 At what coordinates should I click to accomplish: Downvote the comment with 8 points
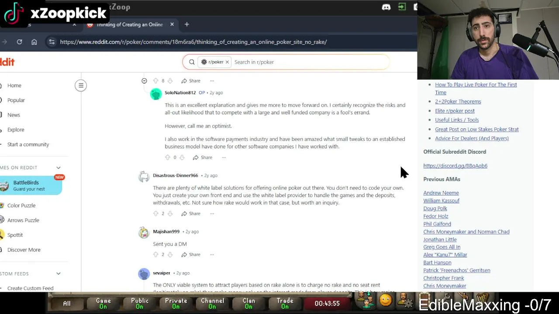pos(170,81)
